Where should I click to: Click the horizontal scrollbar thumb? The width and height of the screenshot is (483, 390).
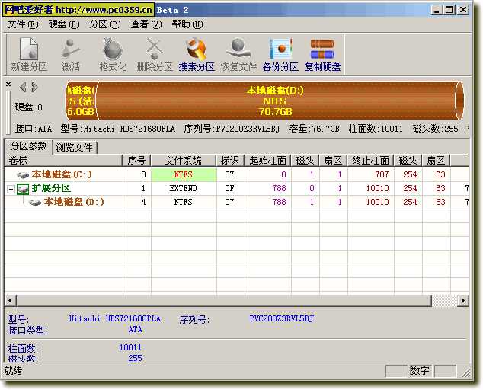click(224, 300)
